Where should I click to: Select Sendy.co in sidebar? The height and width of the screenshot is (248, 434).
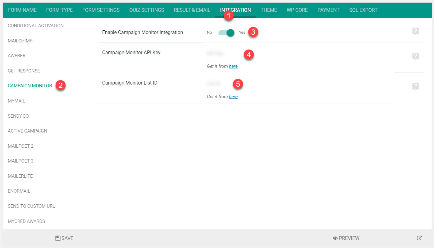tap(18, 116)
